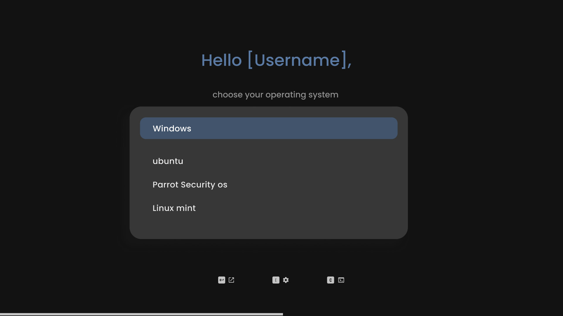Click the E key hint icon
This screenshot has width=563, height=316.
click(x=276, y=280)
